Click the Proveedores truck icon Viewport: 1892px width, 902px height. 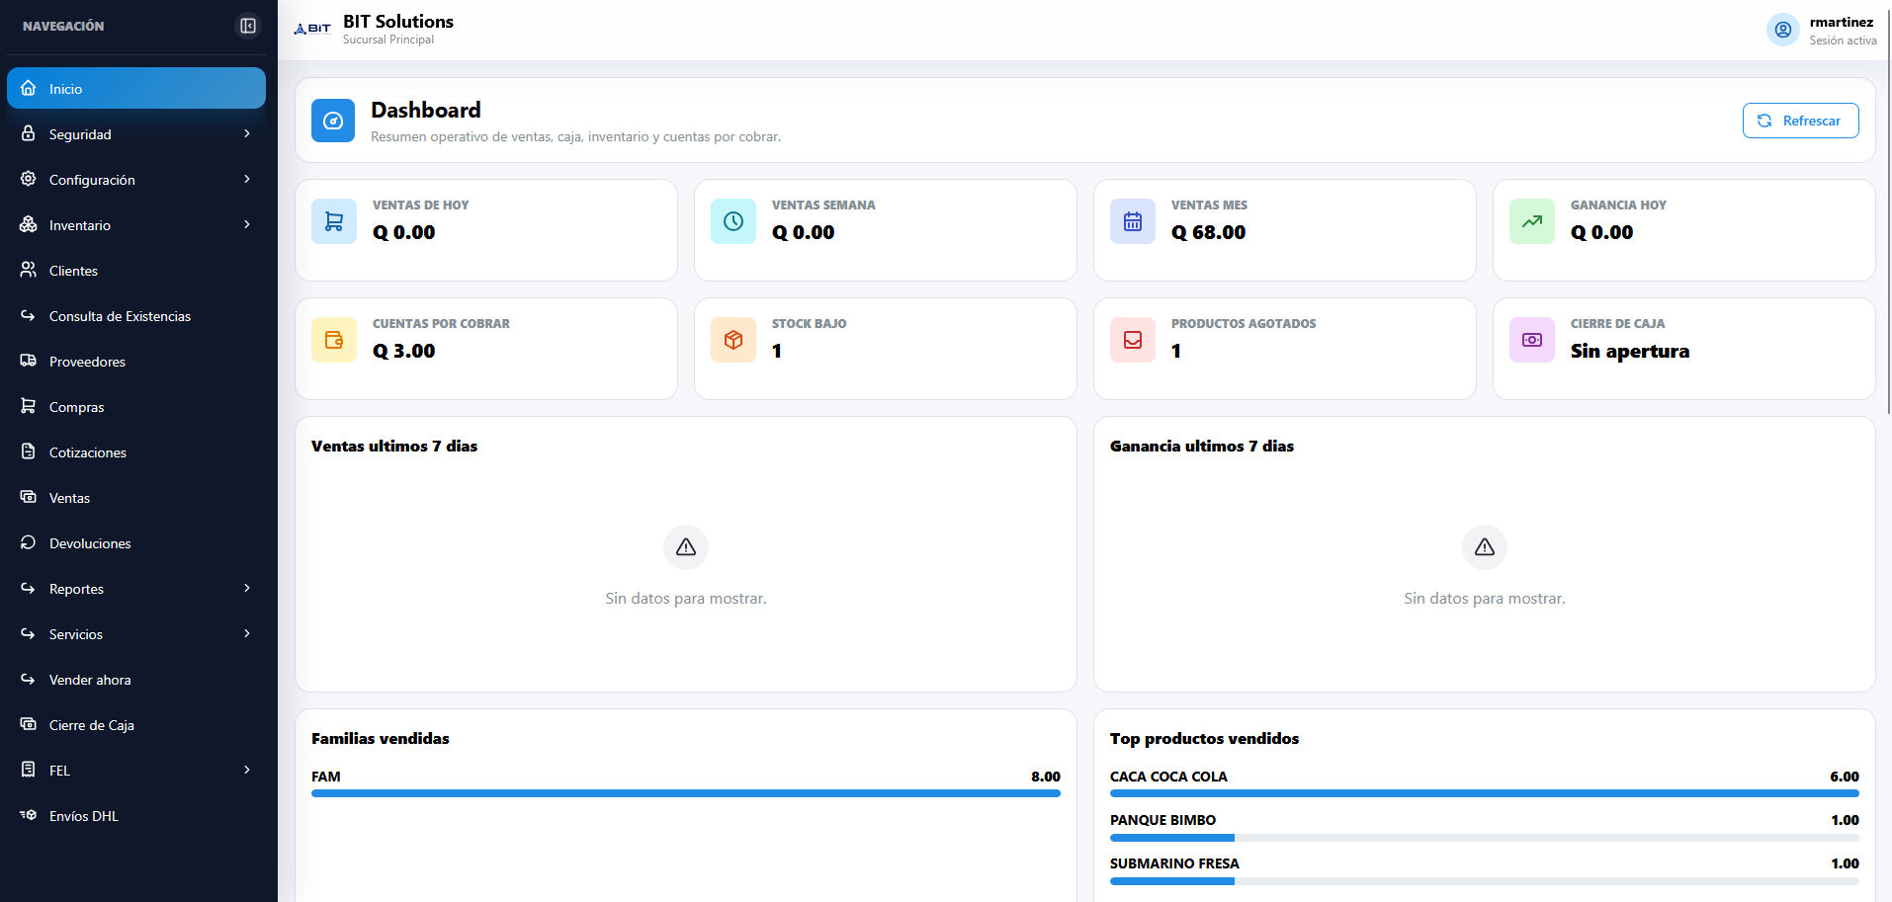coord(29,361)
